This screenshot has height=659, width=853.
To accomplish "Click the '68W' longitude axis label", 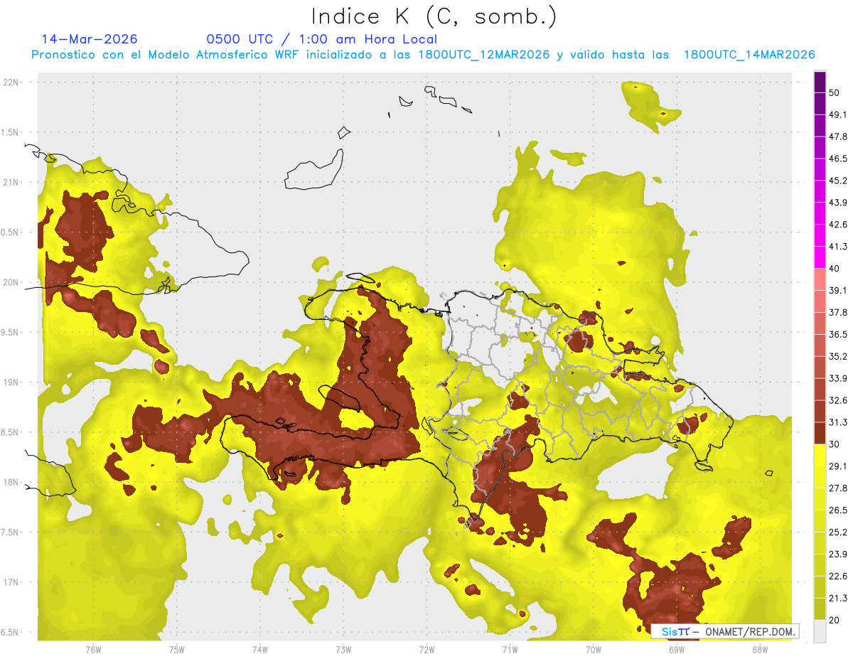I will (x=759, y=649).
